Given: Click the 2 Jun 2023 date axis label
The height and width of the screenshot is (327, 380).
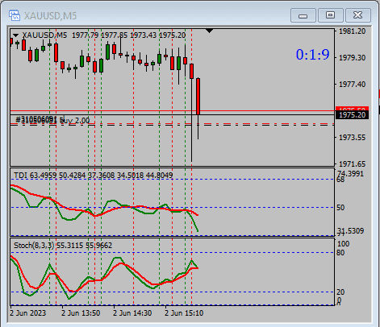Looking at the screenshot, I should tap(28, 313).
